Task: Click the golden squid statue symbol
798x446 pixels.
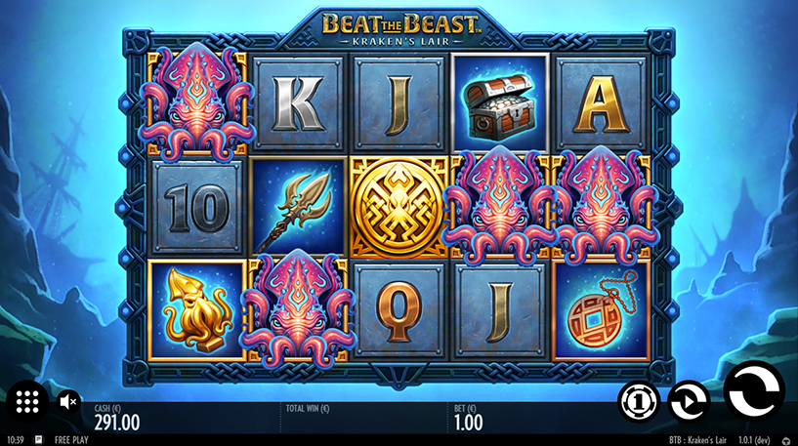Action: (197, 310)
